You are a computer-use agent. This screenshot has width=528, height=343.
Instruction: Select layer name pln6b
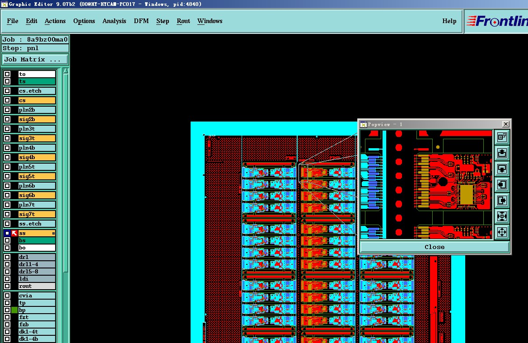click(x=37, y=186)
